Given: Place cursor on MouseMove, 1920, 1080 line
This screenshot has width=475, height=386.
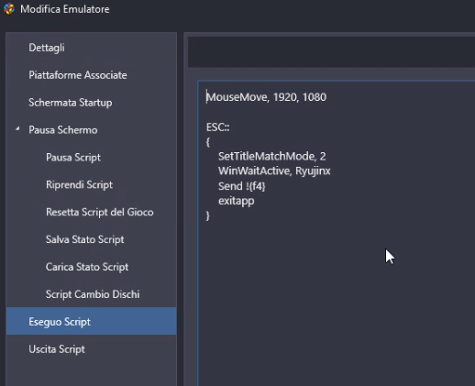Looking at the screenshot, I should [x=266, y=97].
